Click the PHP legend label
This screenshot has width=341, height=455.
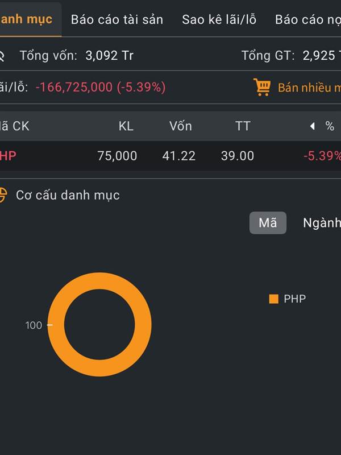click(x=294, y=299)
